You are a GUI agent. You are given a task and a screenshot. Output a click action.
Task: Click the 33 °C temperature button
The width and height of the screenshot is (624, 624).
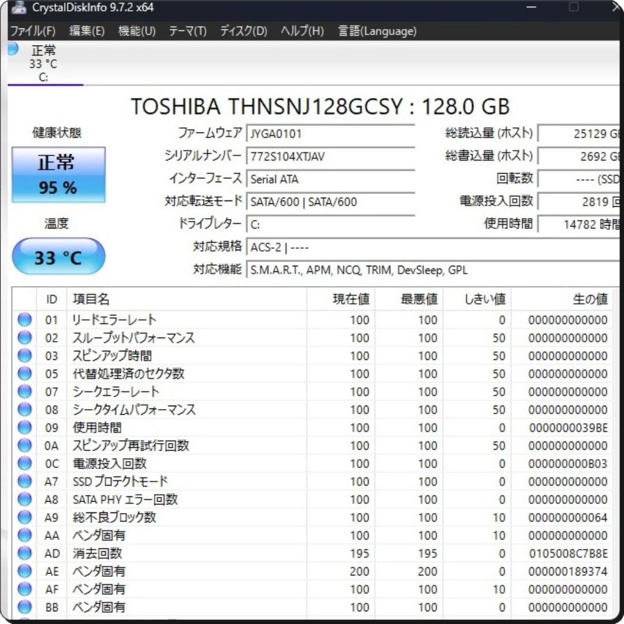(x=58, y=257)
